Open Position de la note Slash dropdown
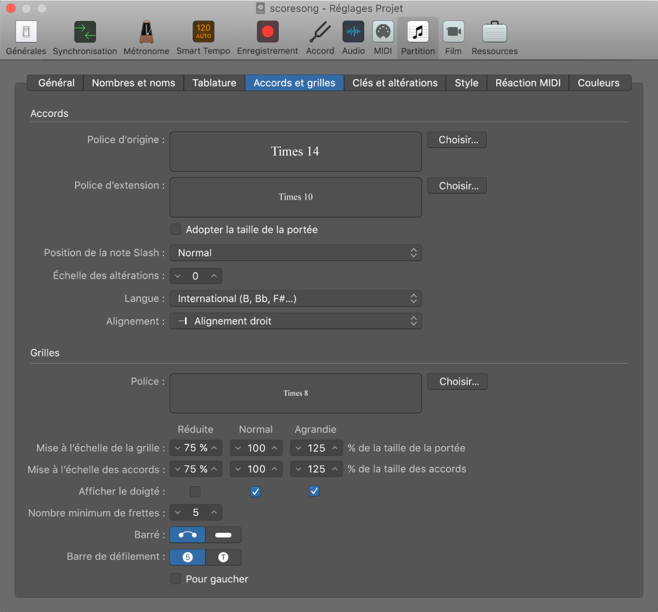Image resolution: width=658 pixels, height=612 pixels. click(296, 253)
